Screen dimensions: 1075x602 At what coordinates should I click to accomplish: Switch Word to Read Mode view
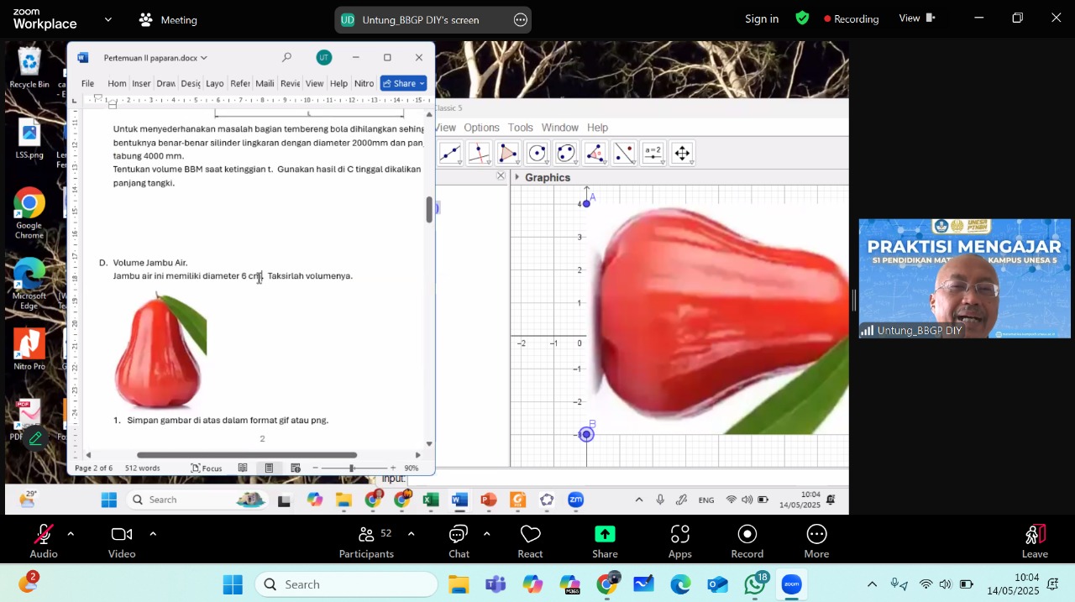243,468
